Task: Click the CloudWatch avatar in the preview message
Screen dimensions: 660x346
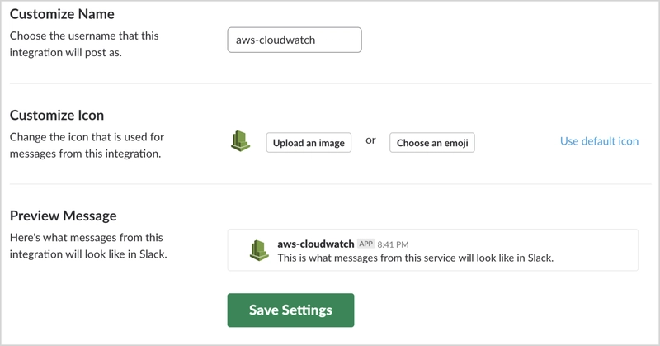Action: click(260, 250)
